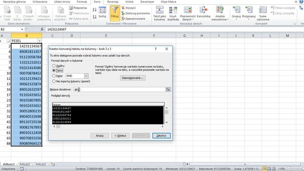This screenshot has height=171, width=304.
Task: Select the Data format radio button
Action: point(54,76)
